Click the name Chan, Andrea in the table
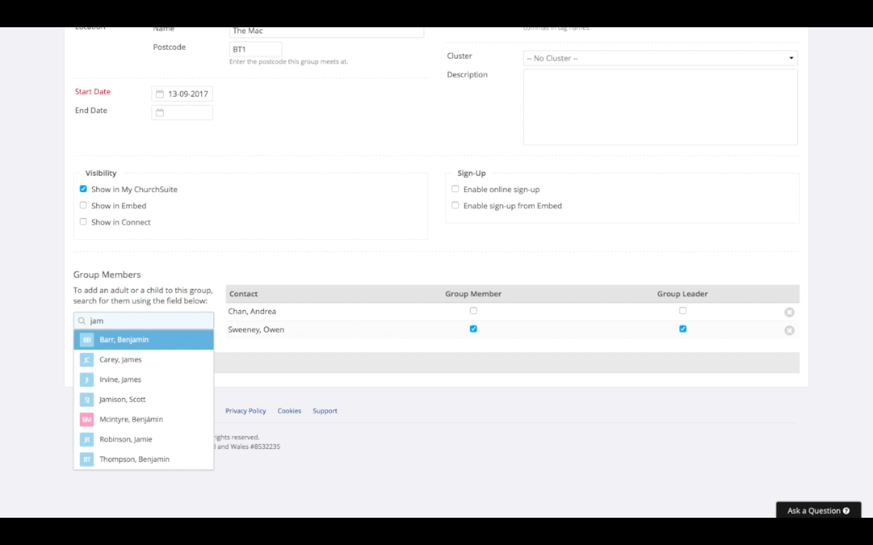This screenshot has width=873, height=545. click(x=252, y=312)
